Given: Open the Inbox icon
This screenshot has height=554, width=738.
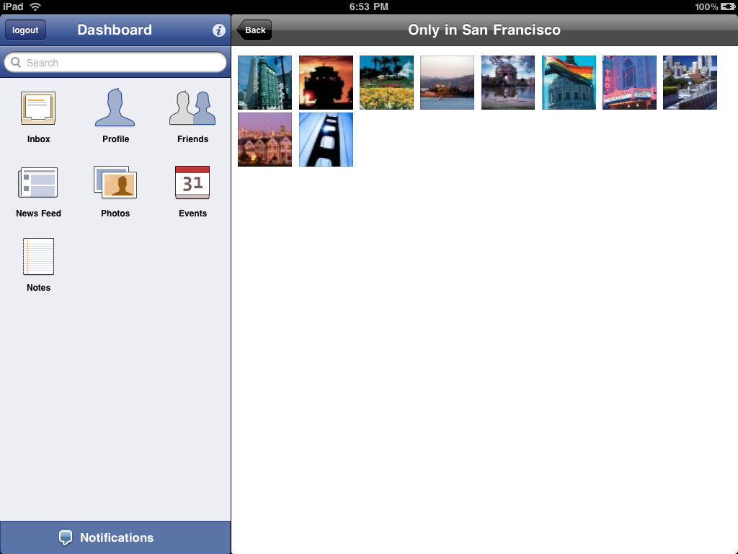Looking at the screenshot, I should [x=38, y=108].
